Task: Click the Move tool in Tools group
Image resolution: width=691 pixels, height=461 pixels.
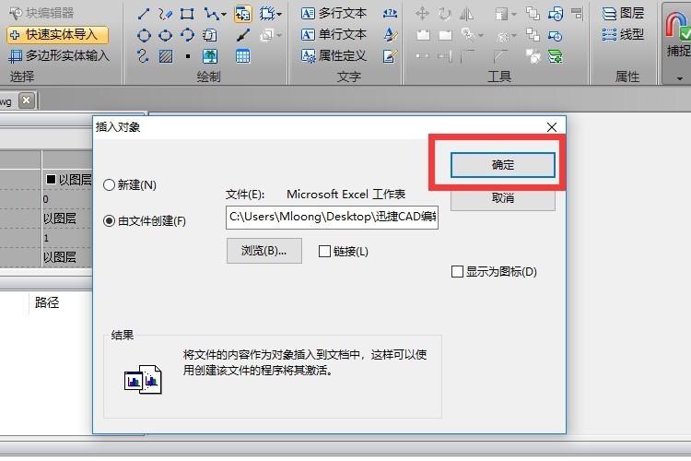Action: click(422, 14)
